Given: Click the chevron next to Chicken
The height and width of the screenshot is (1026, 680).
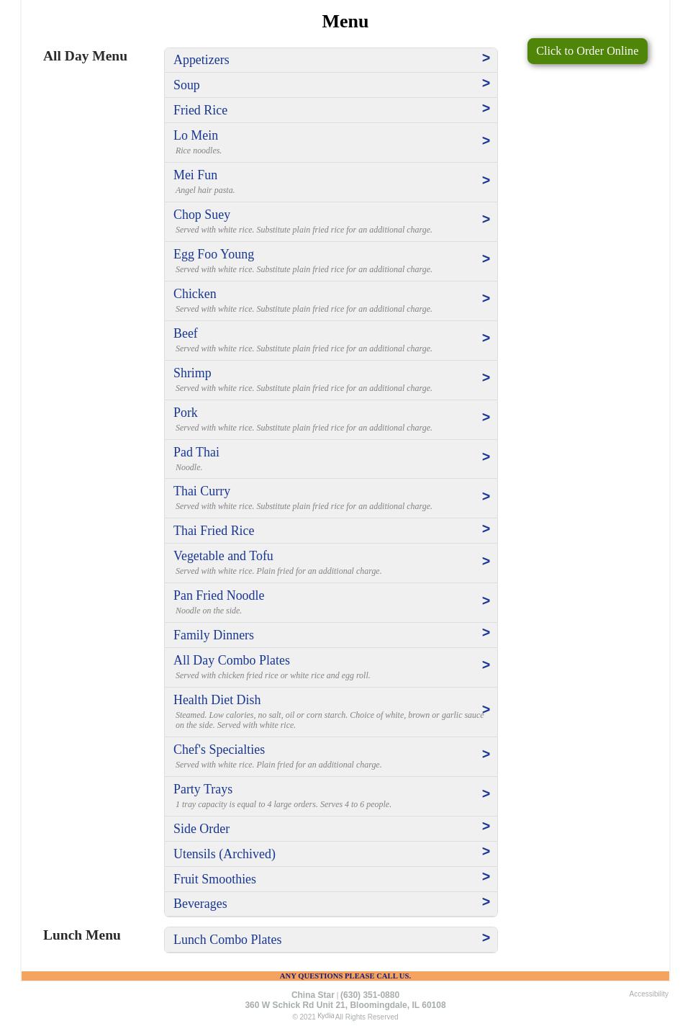Looking at the screenshot, I should (x=485, y=299).
